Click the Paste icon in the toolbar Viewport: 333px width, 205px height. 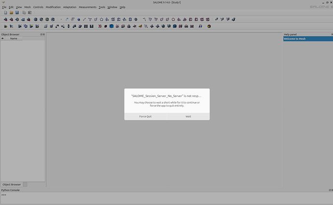pos(29,13)
